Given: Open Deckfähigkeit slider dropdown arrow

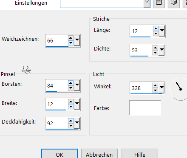Looking at the screenshot, I should click(77, 123).
